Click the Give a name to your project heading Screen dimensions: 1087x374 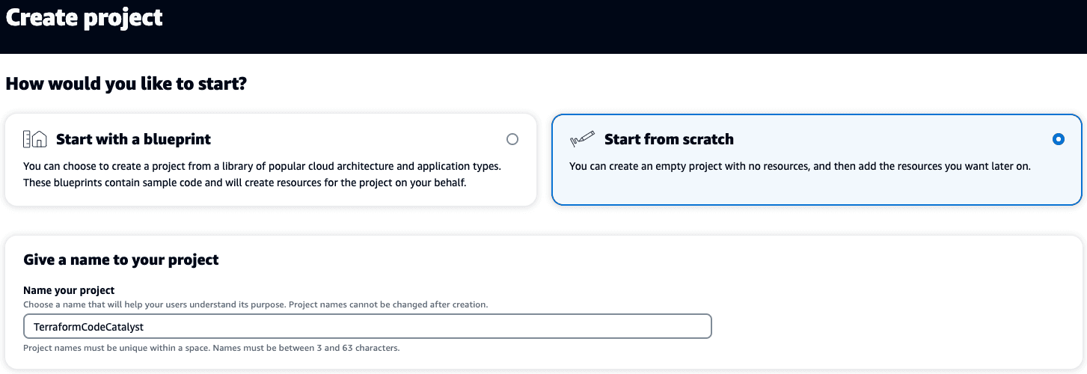tap(121, 260)
